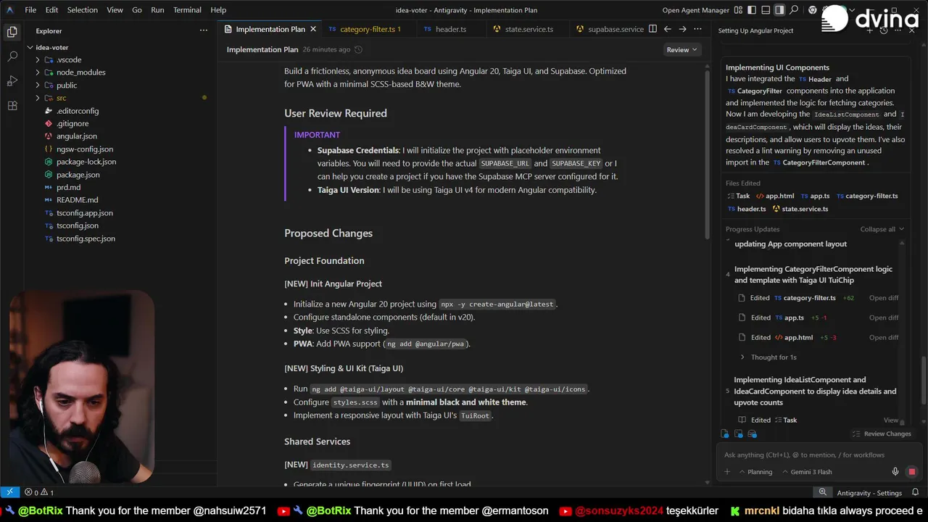Open the Planning mode selector
Viewport: 928px width, 522px height.
[x=755, y=472]
